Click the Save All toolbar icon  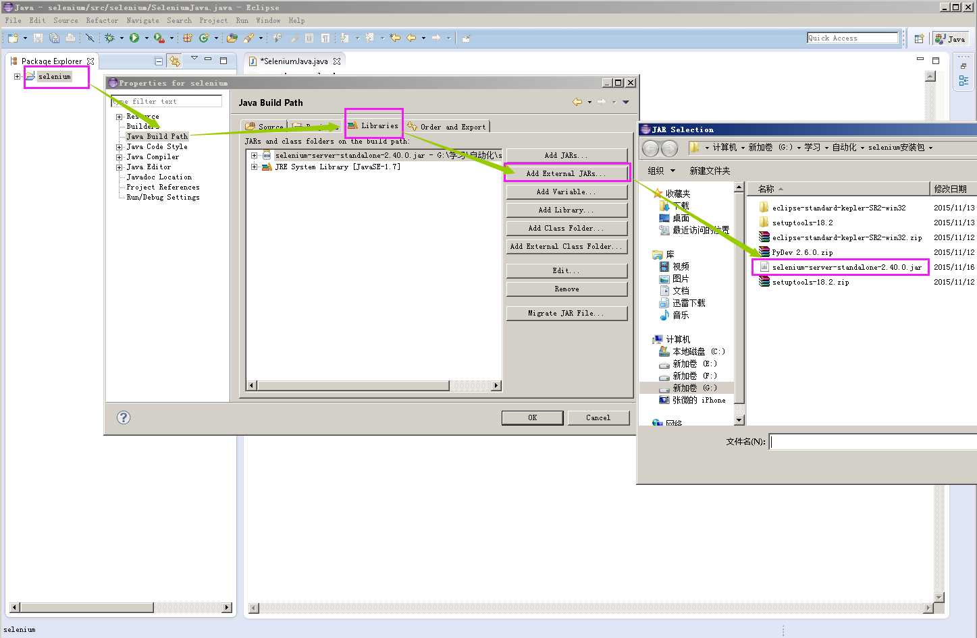point(54,38)
